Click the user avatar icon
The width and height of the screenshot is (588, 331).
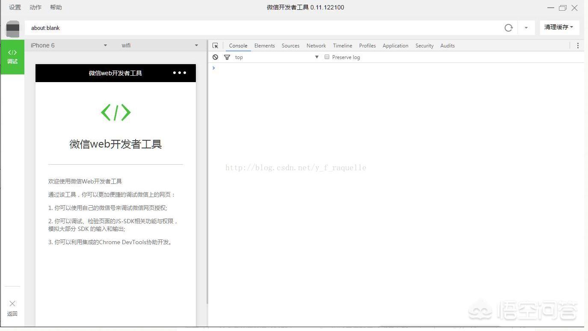[x=13, y=29]
